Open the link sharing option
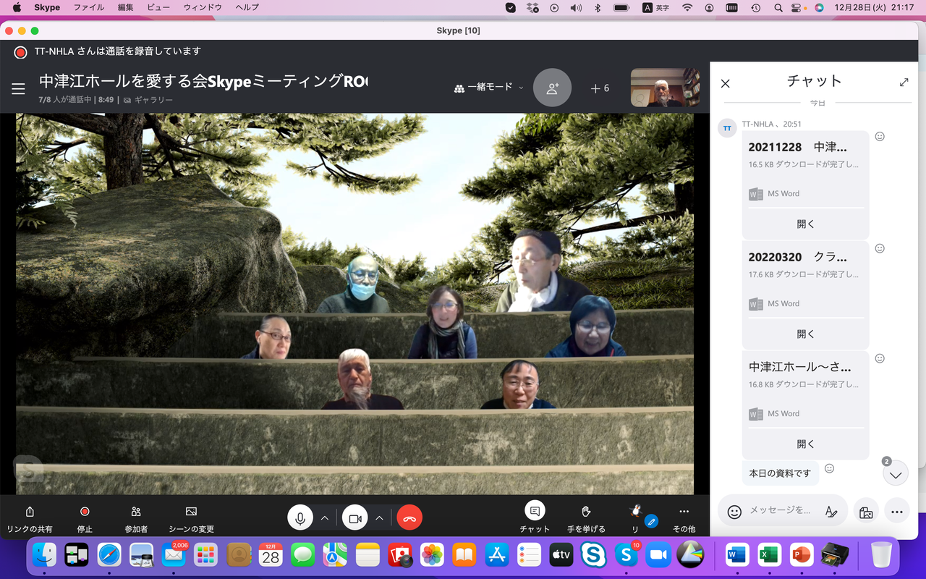The width and height of the screenshot is (926, 579). pyautogui.click(x=30, y=519)
